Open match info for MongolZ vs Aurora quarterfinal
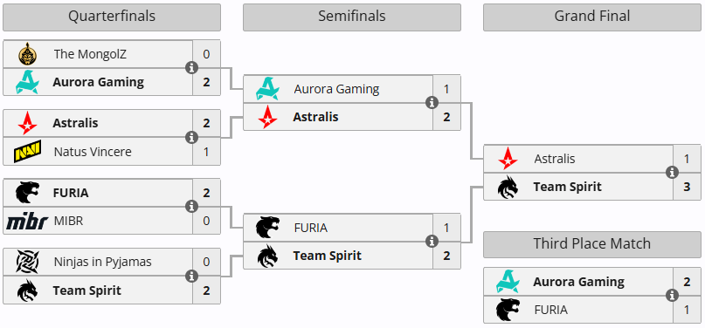 (x=192, y=68)
